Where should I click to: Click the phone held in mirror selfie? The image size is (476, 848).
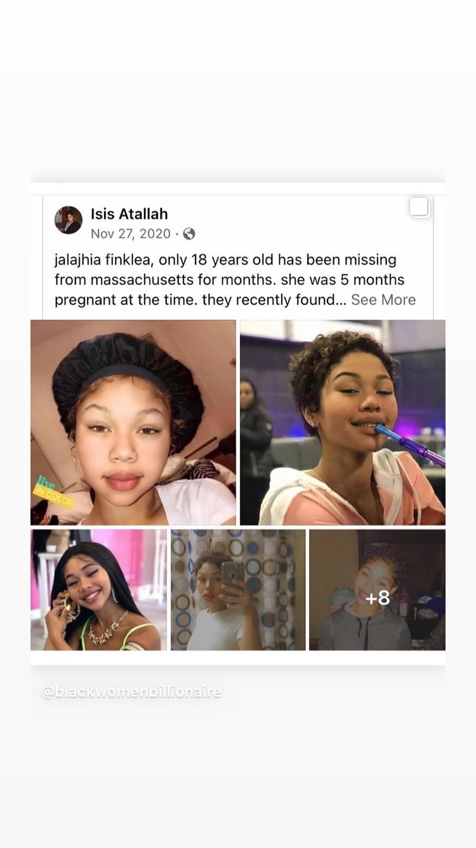[x=232, y=573]
